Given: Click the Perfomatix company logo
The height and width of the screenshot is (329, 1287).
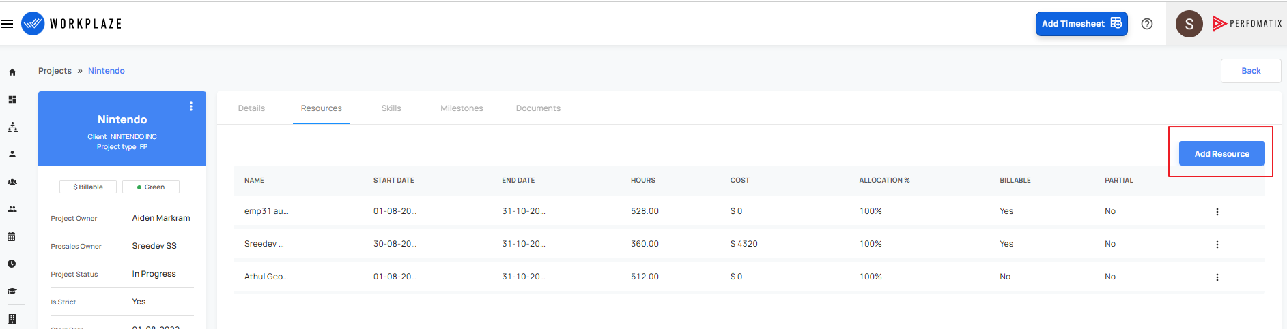Looking at the screenshot, I should pos(1247,24).
